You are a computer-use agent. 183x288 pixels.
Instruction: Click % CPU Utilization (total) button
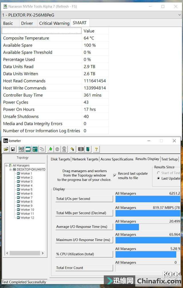[x=84, y=254]
